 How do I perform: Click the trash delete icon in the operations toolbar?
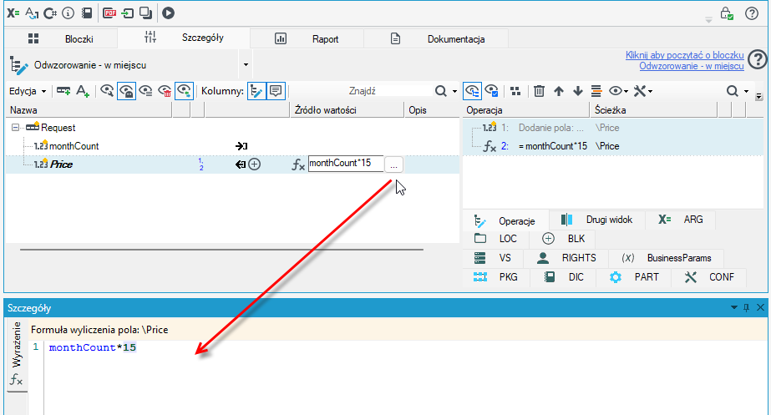(x=539, y=91)
